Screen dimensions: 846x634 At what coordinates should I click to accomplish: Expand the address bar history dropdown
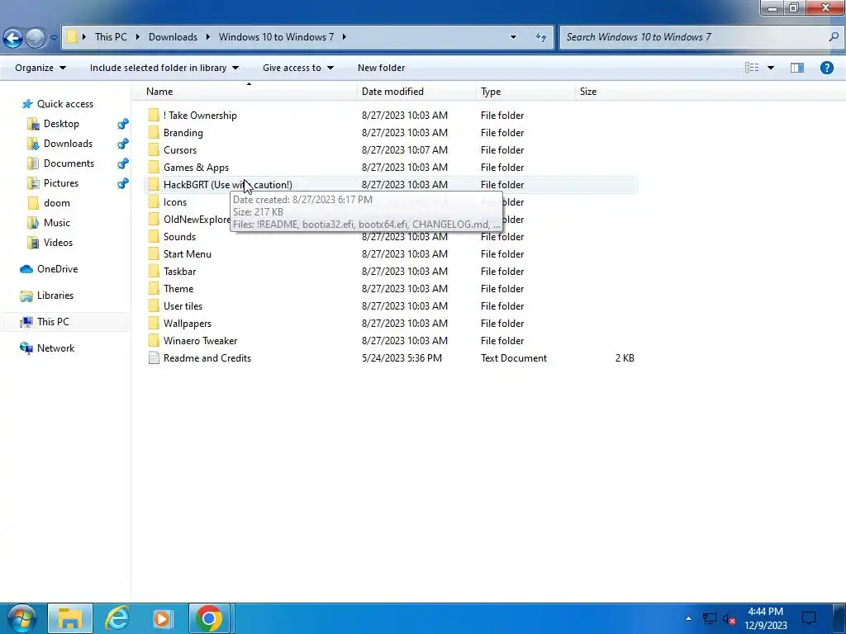(513, 36)
